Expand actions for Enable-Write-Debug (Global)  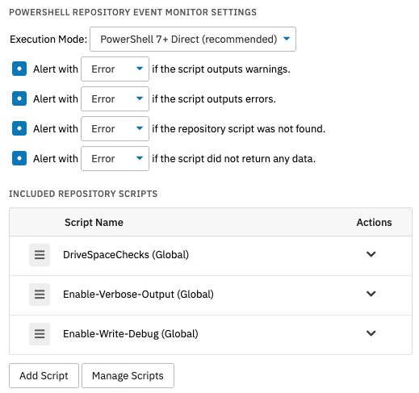[371, 333]
